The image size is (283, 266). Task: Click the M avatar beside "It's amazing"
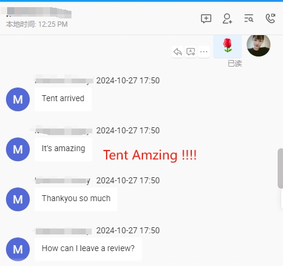(x=18, y=149)
